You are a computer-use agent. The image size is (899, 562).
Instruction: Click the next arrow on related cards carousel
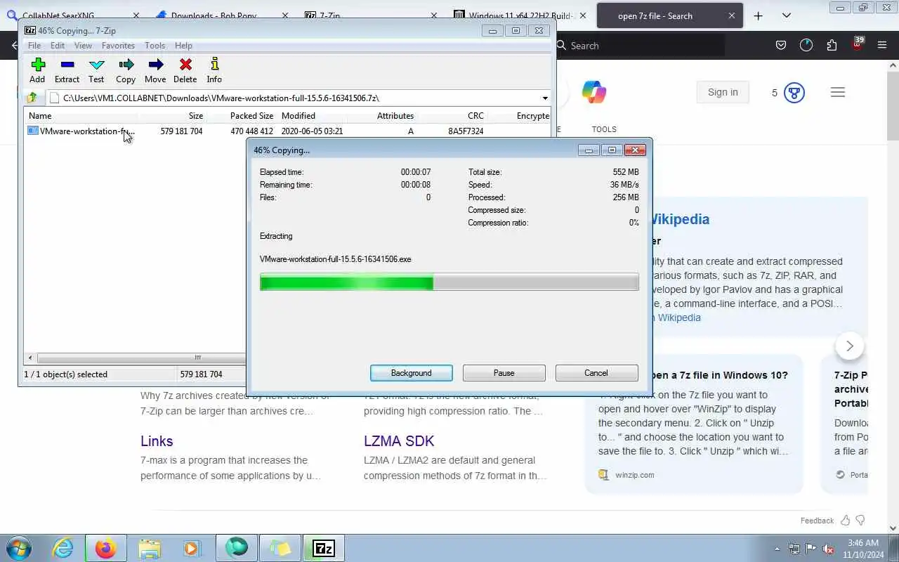point(850,346)
